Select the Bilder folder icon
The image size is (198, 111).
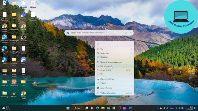point(5,72)
